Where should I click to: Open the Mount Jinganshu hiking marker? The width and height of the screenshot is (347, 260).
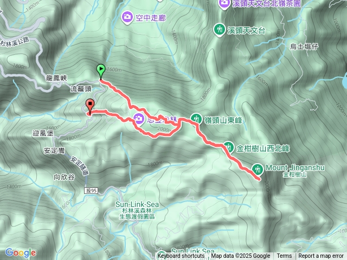[258, 170]
